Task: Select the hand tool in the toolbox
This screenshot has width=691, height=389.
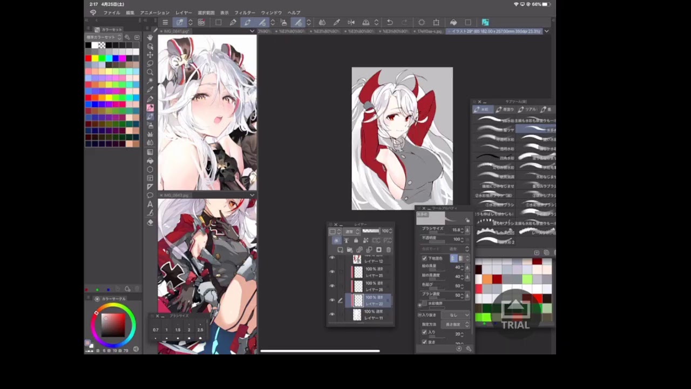Action: tap(150, 38)
